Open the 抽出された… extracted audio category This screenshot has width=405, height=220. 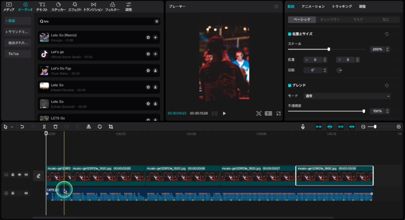click(x=18, y=43)
